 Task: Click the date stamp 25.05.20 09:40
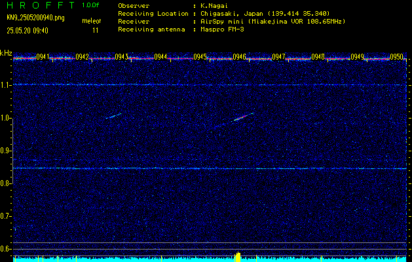coord(28,31)
